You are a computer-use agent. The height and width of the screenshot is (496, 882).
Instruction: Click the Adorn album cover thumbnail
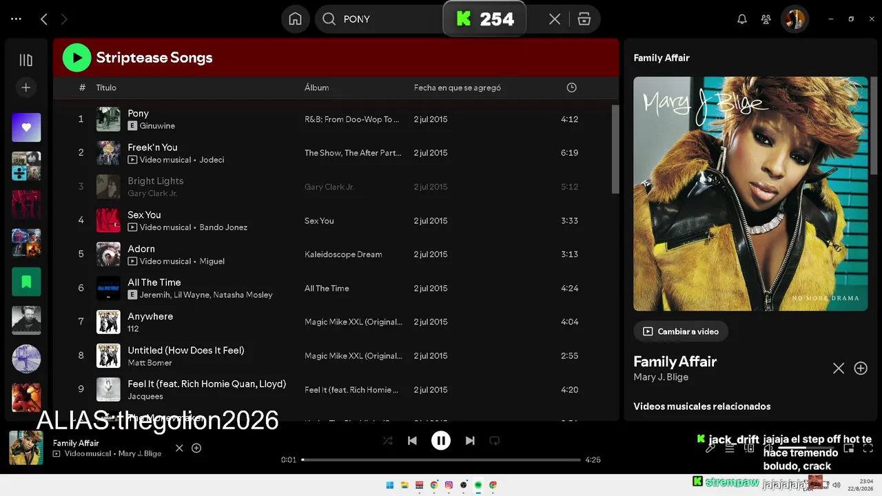[108, 254]
